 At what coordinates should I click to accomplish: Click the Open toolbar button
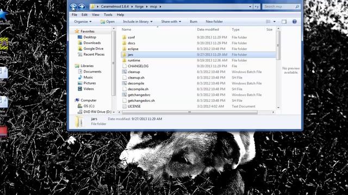click(108, 22)
